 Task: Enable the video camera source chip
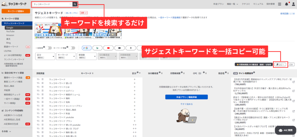[x=119, y=48]
